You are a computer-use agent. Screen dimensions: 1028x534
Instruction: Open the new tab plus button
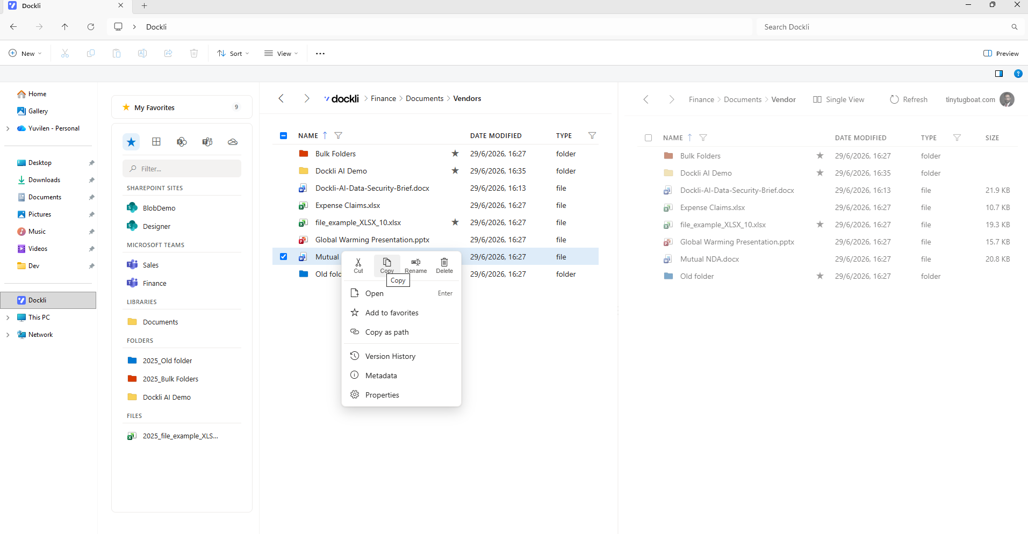pos(144,6)
